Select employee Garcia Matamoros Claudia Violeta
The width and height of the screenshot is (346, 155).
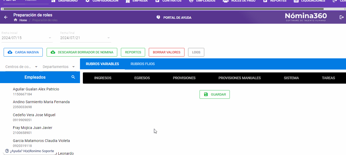point(41,141)
